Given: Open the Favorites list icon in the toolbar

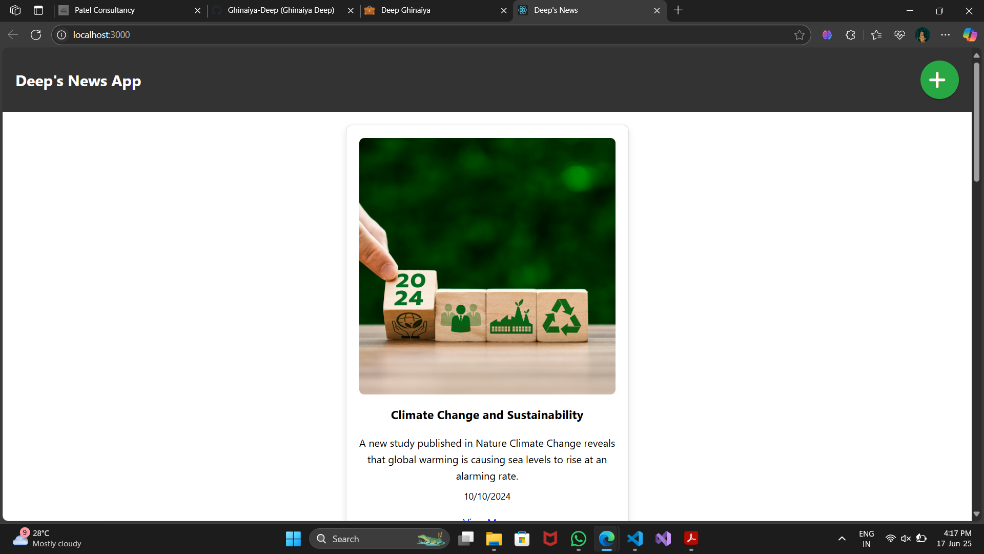Looking at the screenshot, I should (x=876, y=35).
